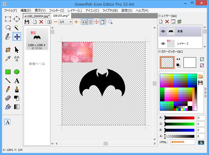This screenshot has width=209, height=155.
Task: Open the zoom level 1/4 dropdown
Action: pyautogui.click(x=66, y=22)
